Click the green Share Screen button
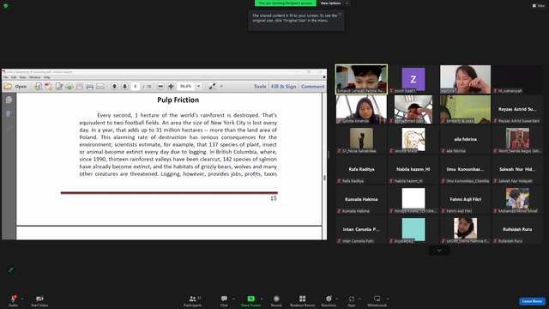Image resolution: width=549 pixels, height=309 pixels. pyautogui.click(x=250, y=300)
